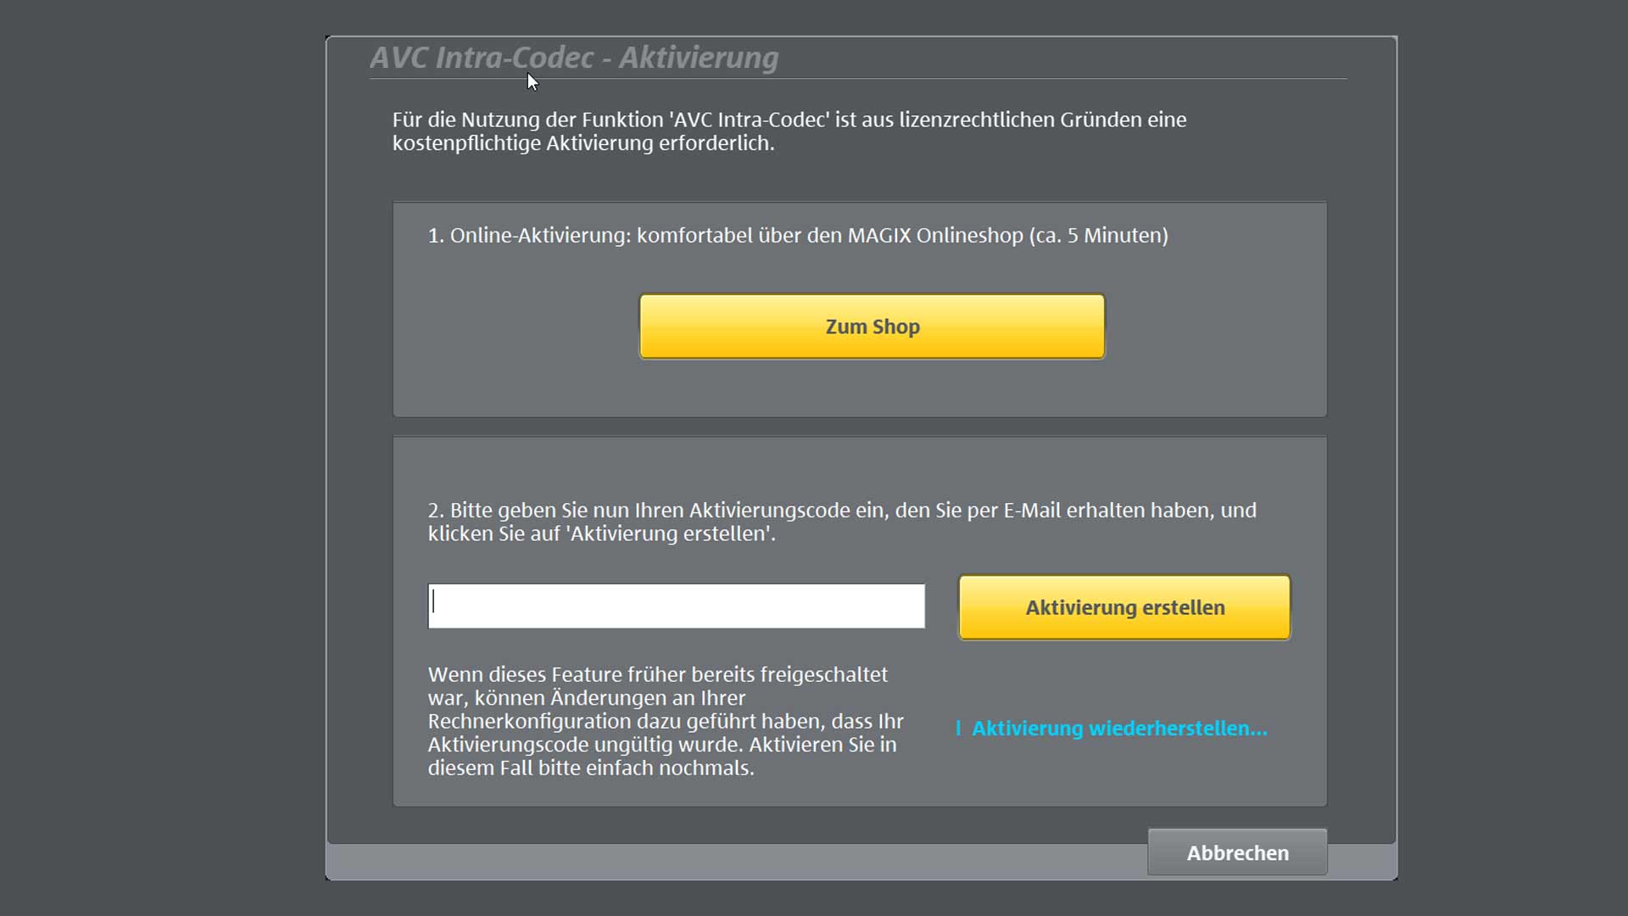This screenshot has width=1628, height=916.
Task: Click the dark background outside the dialog
Action: (x=161, y=458)
